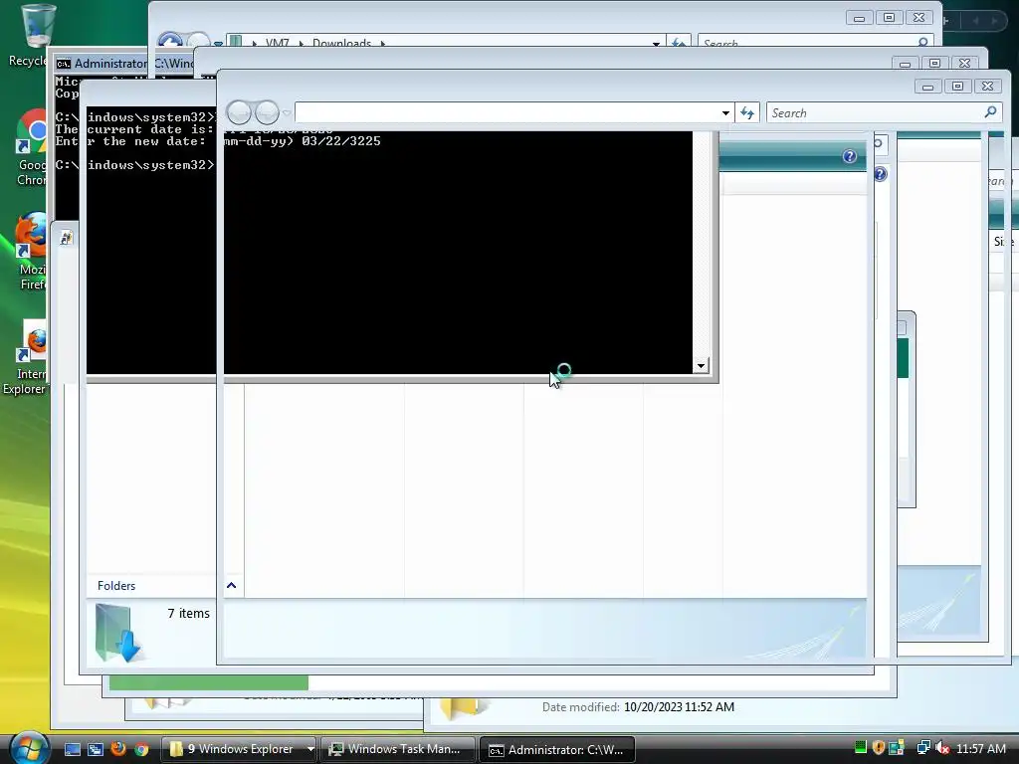Screen dimensions: 1019x764
Task: Click Search field in rear Downloads window
Action: click(807, 43)
